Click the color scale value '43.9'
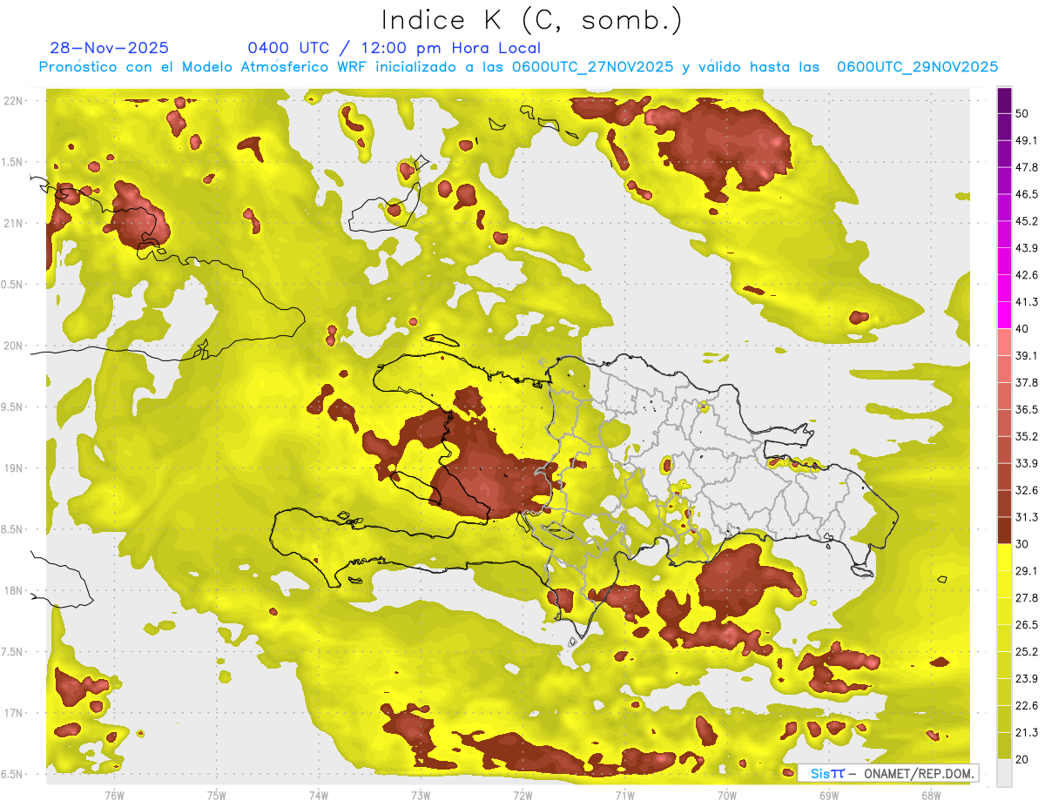The height and width of the screenshot is (807, 1045). 1027,248
